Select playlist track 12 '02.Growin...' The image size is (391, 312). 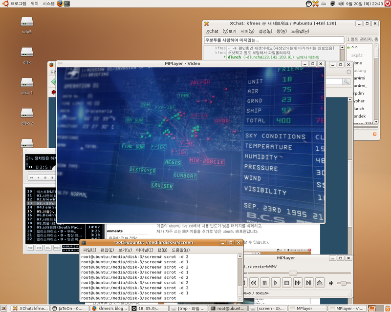(x=41, y=199)
